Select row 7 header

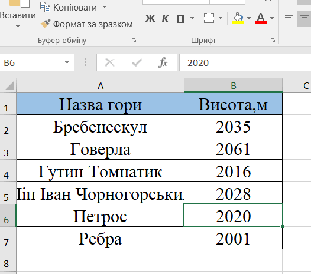pos(8,238)
